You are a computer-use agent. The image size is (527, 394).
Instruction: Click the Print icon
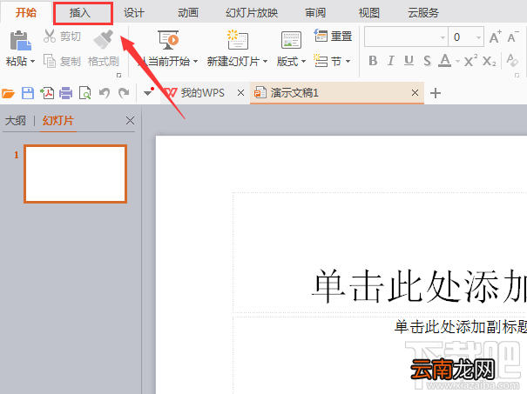(x=66, y=93)
